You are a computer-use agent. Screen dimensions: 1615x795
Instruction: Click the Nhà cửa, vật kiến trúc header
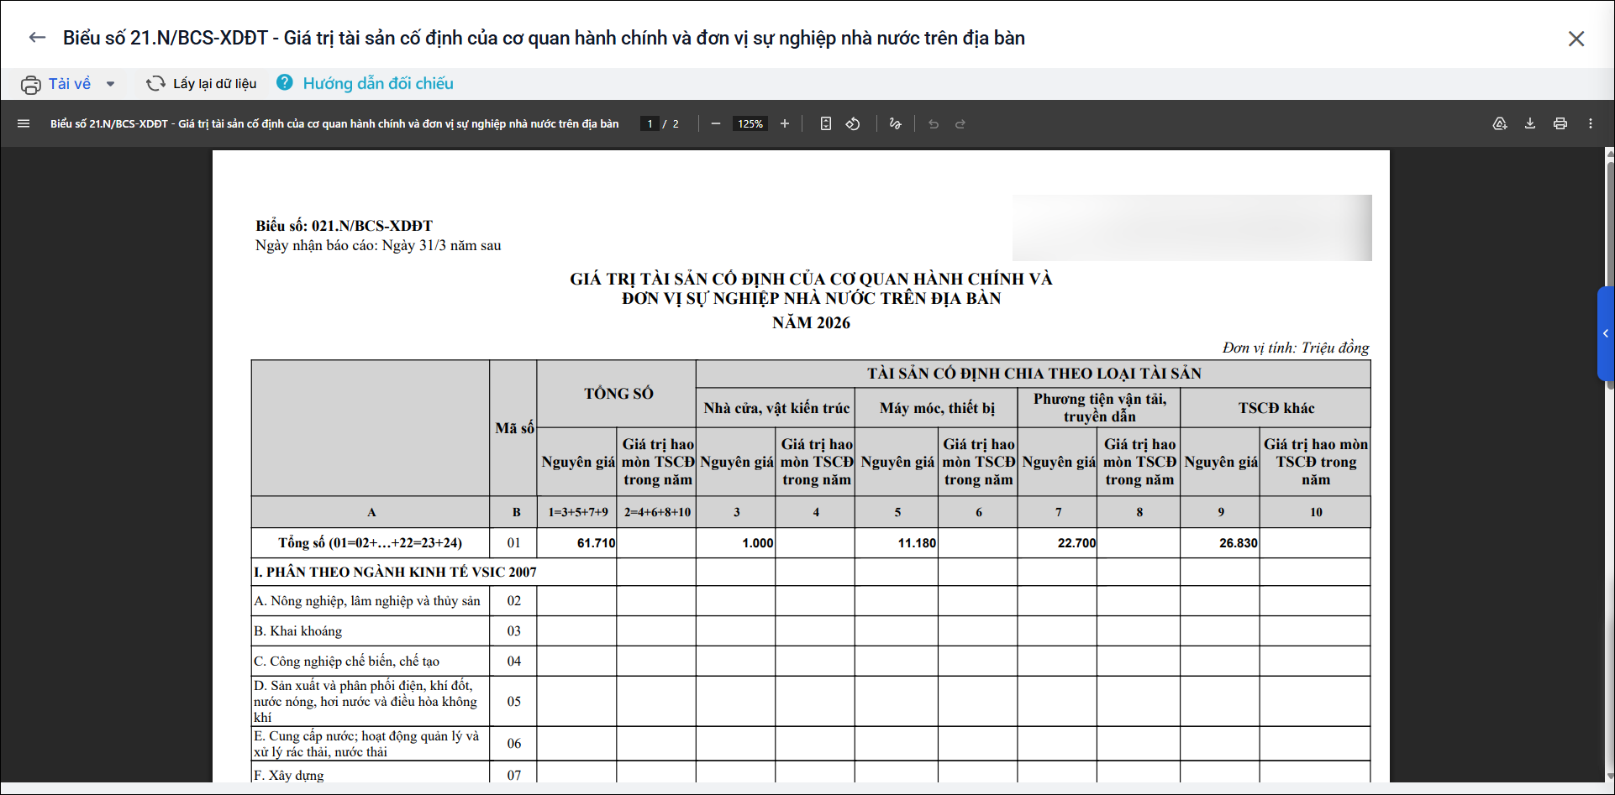pos(776,408)
